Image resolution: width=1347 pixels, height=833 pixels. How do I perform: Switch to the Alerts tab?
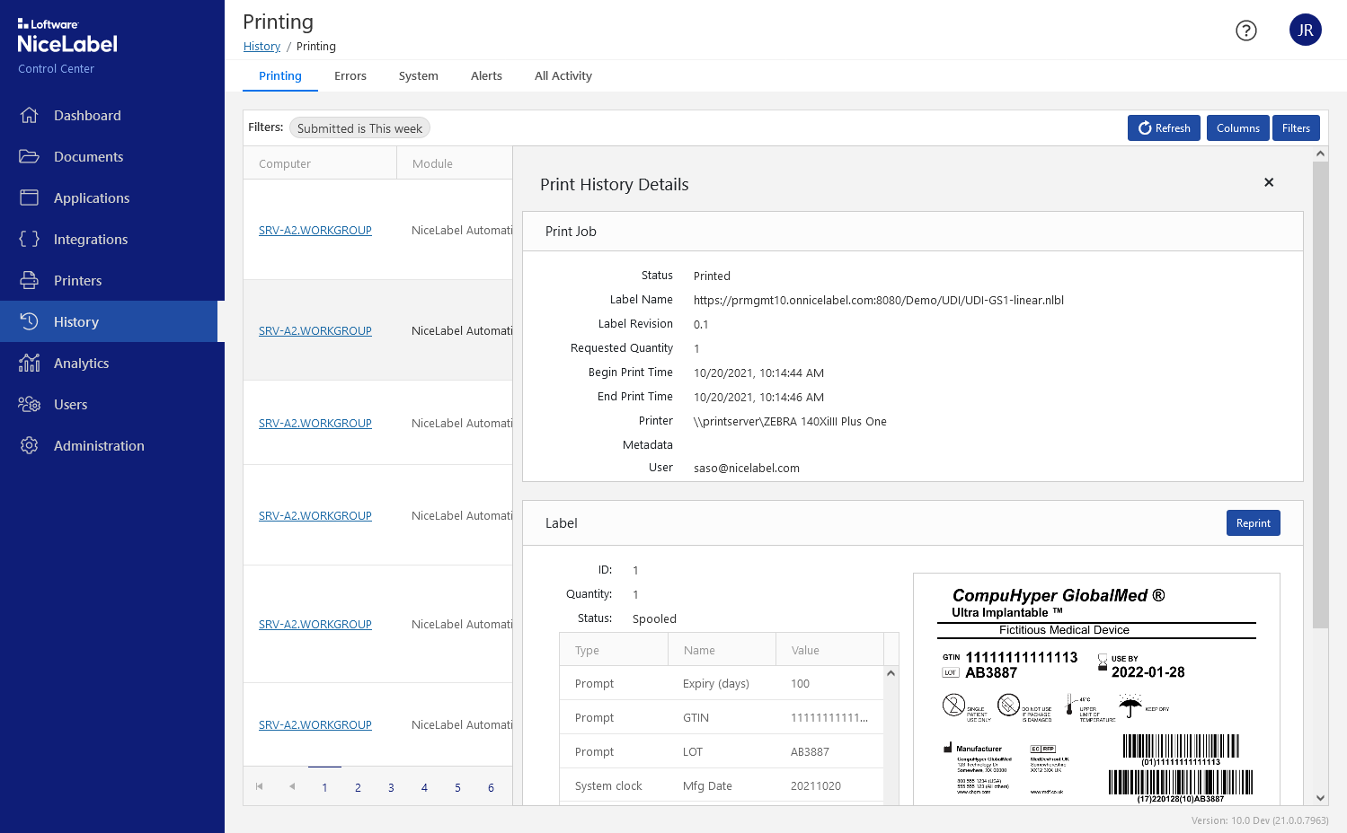[486, 75]
